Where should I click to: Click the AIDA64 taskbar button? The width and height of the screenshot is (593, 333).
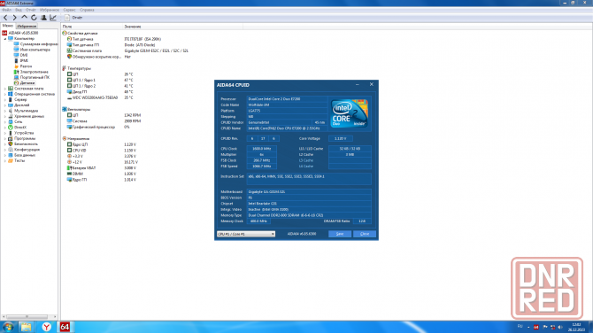(x=65, y=327)
